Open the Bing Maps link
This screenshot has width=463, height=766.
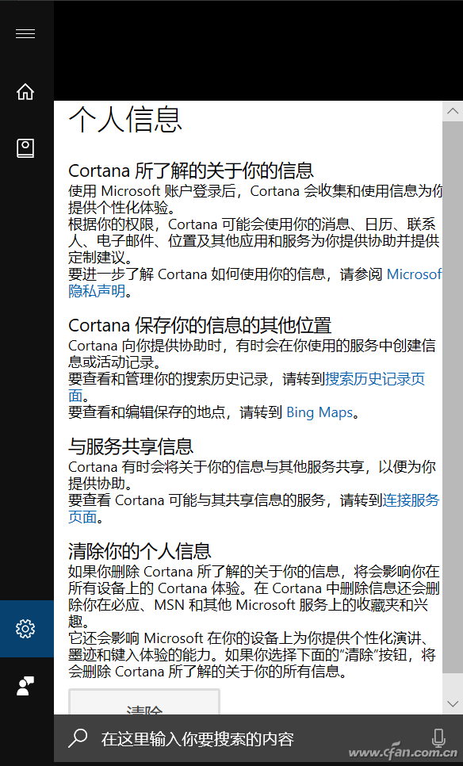pos(320,412)
